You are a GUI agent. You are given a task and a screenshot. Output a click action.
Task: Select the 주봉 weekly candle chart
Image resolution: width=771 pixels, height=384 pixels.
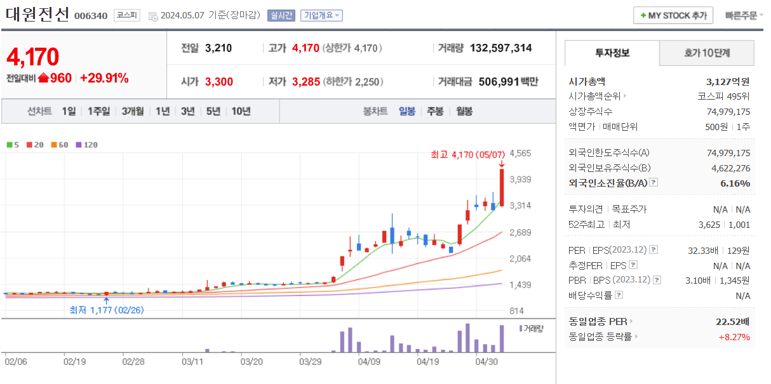[435, 111]
